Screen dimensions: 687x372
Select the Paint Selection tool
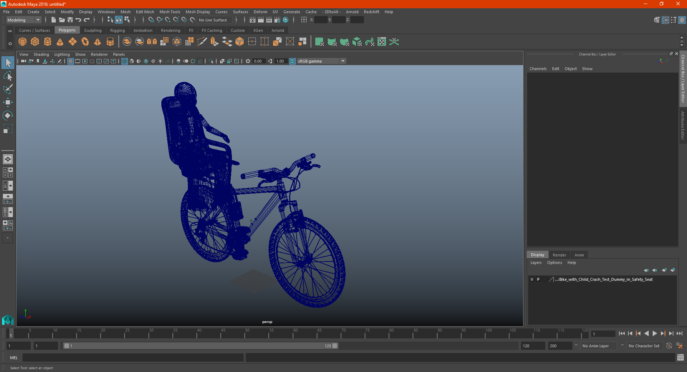[x=8, y=89]
